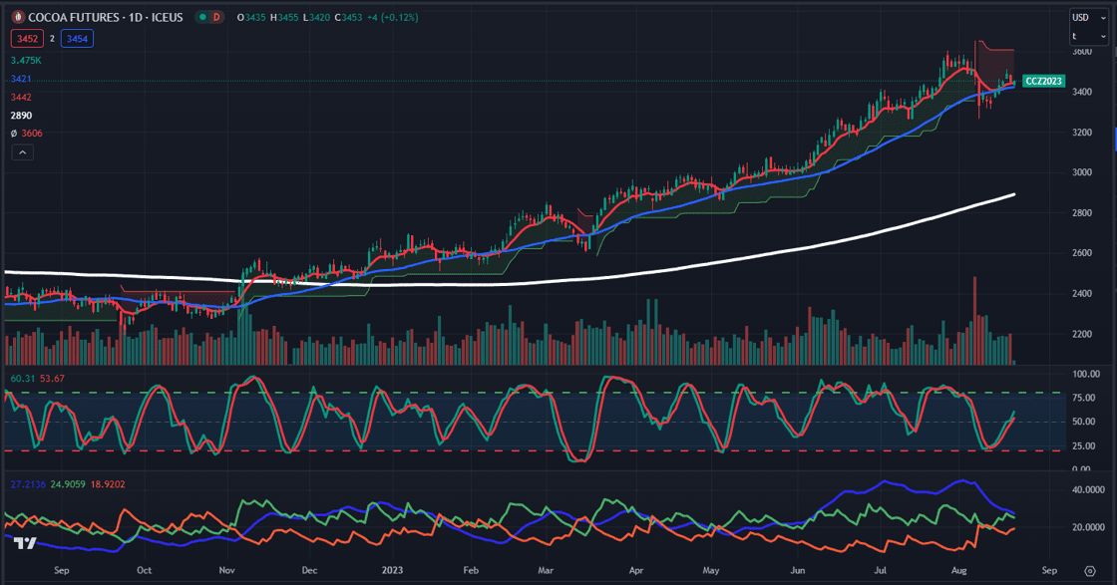Click the 2800 price axis label
Image resolution: width=1117 pixels, height=585 pixels.
point(1082,213)
